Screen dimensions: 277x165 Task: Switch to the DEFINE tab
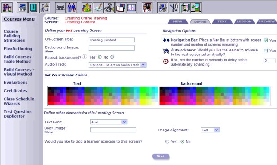tap(200, 21)
